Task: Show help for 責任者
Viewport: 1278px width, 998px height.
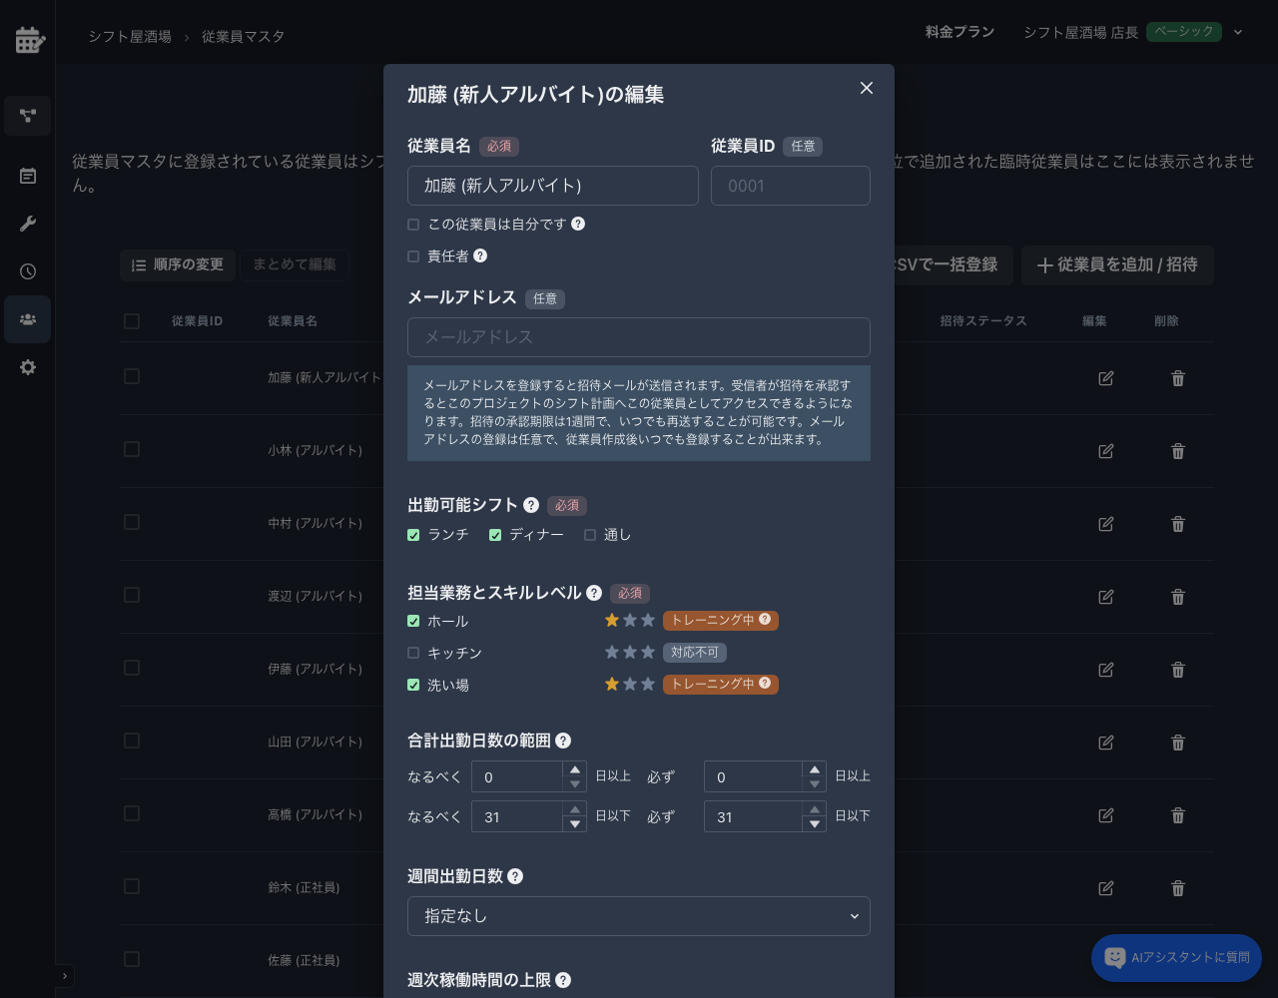Action: [x=480, y=255]
